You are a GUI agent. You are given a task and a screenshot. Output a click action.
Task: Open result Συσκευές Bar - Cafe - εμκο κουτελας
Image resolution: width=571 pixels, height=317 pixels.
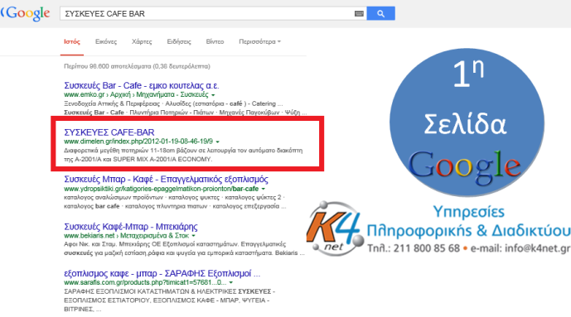point(141,86)
